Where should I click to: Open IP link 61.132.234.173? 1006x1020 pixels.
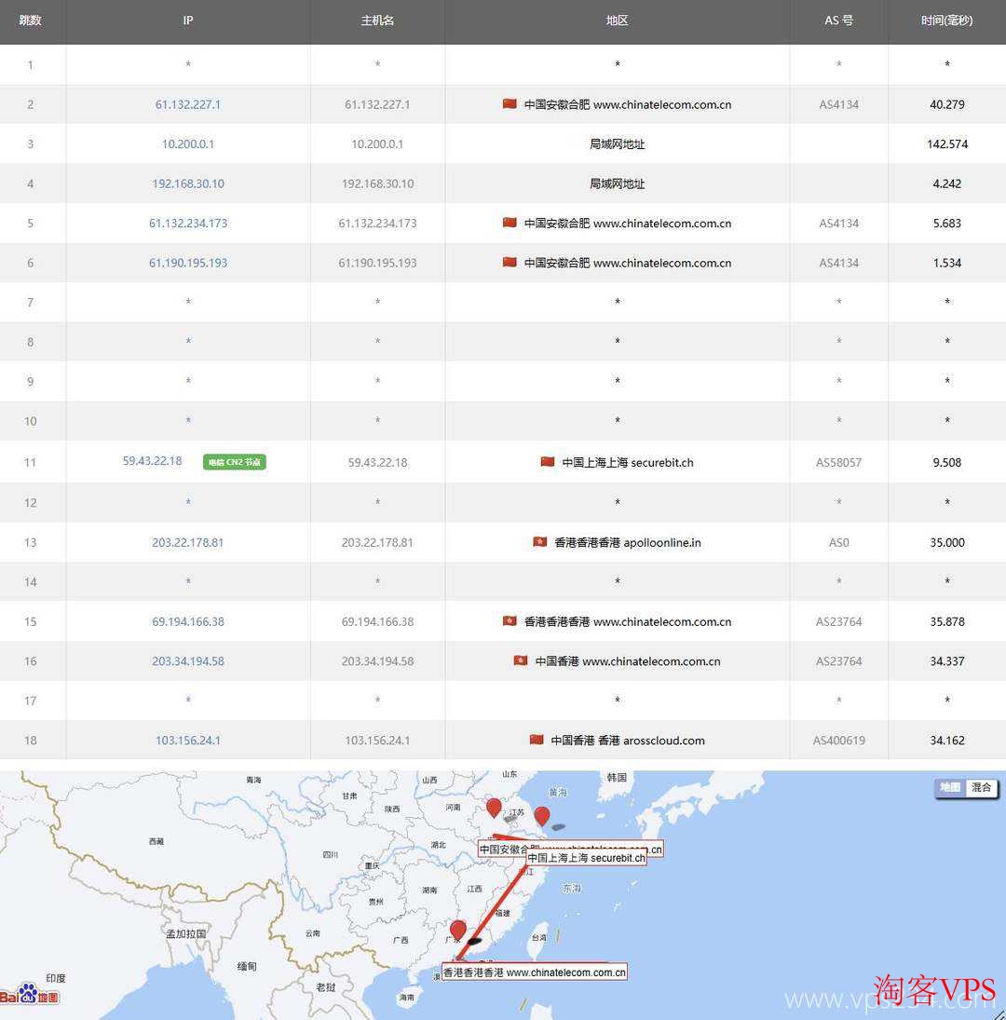[188, 224]
